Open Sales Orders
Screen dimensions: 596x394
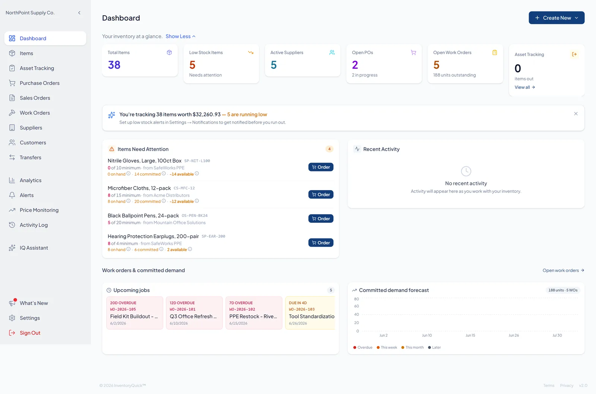(45, 98)
